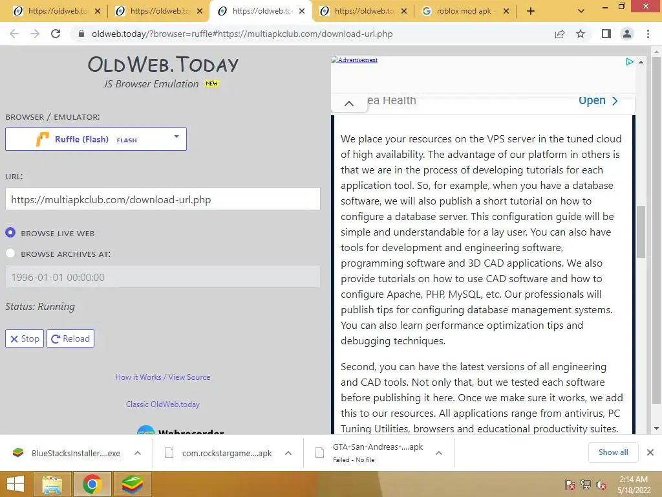Screen dimensions: 662x497
Task: Collapse the ad with the up chevron
Action: pyautogui.click(x=349, y=103)
